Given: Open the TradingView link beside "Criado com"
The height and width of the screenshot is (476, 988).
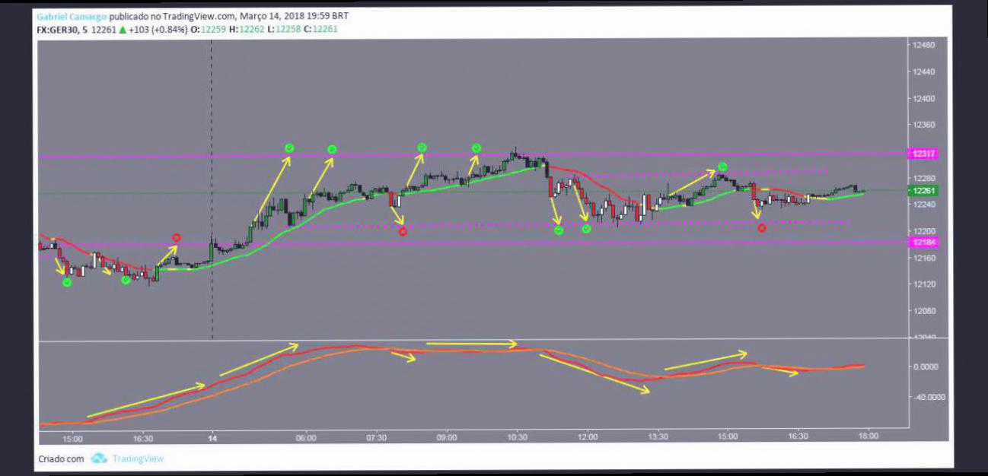Looking at the screenshot, I should coord(138,459).
